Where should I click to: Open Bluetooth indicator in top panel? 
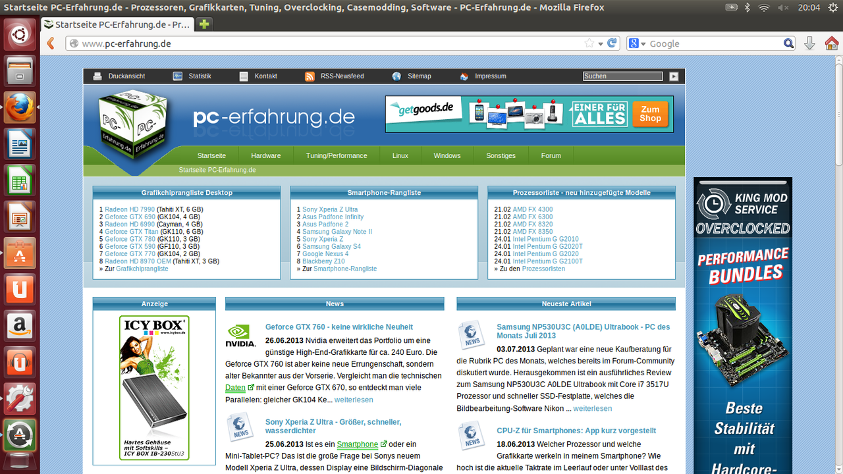[x=747, y=8]
